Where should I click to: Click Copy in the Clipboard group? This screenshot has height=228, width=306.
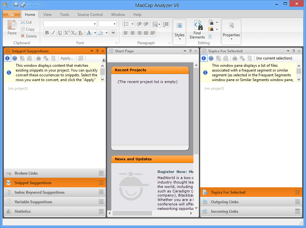(27, 29)
